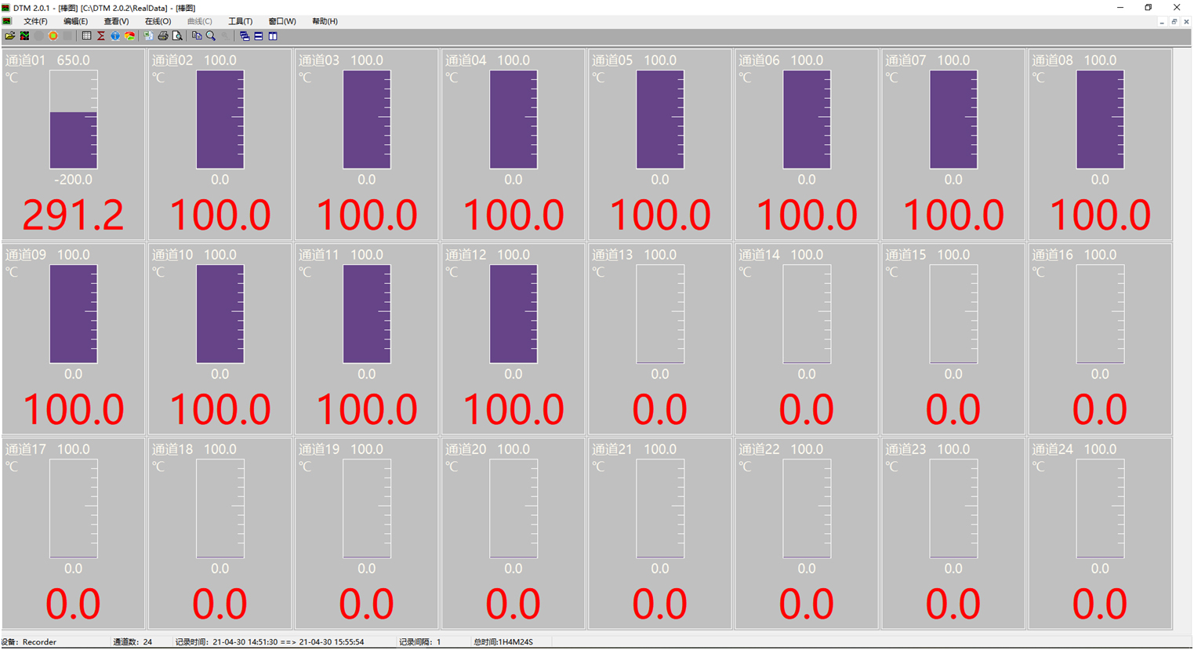Image resolution: width=1194 pixels, height=650 pixels.
Task: Click the copy icon in toolbar
Action: point(197,36)
